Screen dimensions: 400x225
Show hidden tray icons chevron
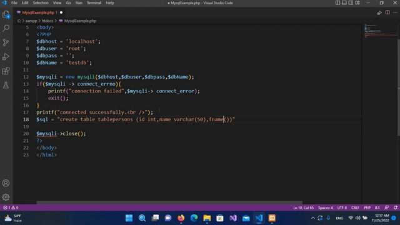(312, 218)
